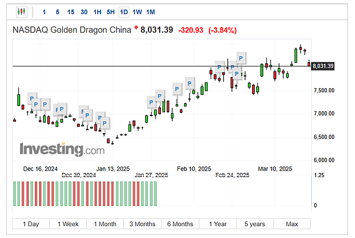Choose the 1D interval

click(124, 12)
